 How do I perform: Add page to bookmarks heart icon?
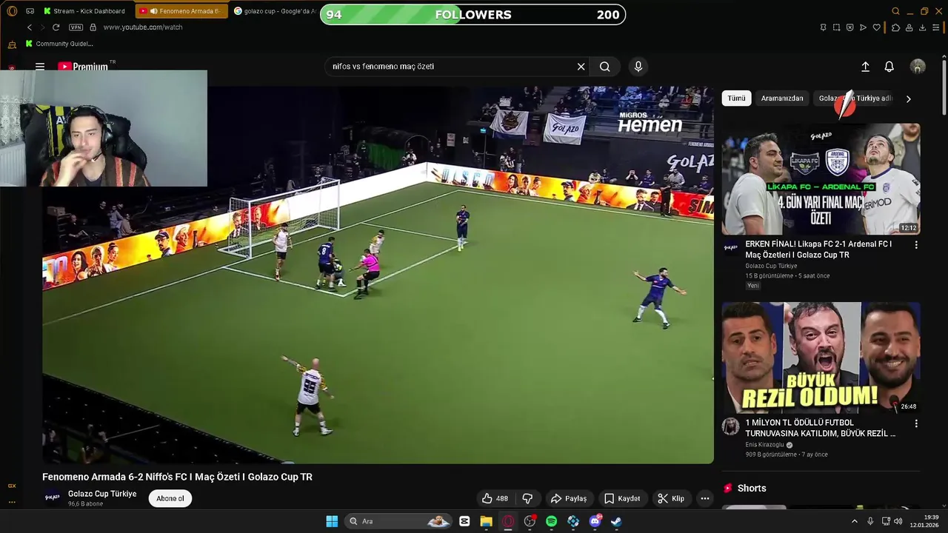tap(876, 27)
